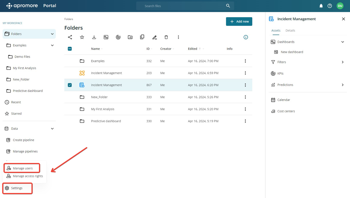350x198 pixels.
Task: Click the Add new button
Action: point(239,22)
